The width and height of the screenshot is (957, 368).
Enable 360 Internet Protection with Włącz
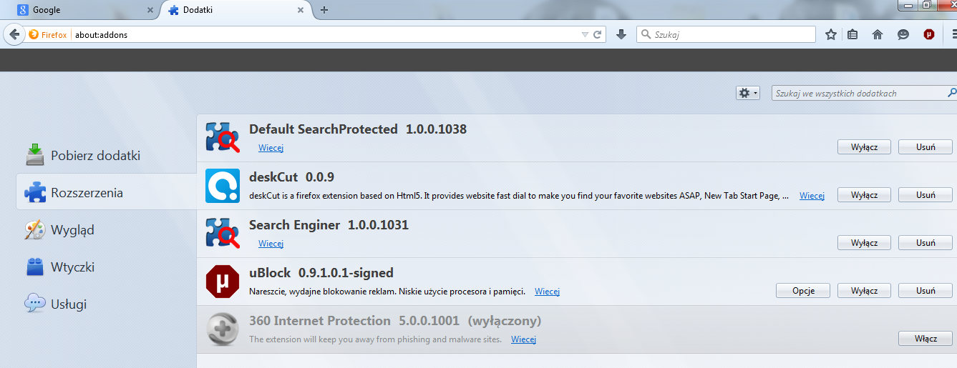(x=926, y=339)
